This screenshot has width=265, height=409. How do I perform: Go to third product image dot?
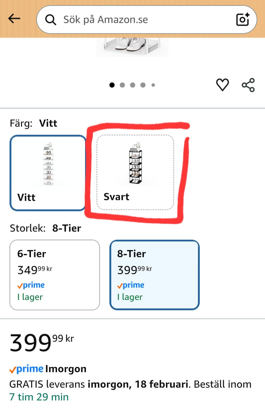[x=132, y=85]
